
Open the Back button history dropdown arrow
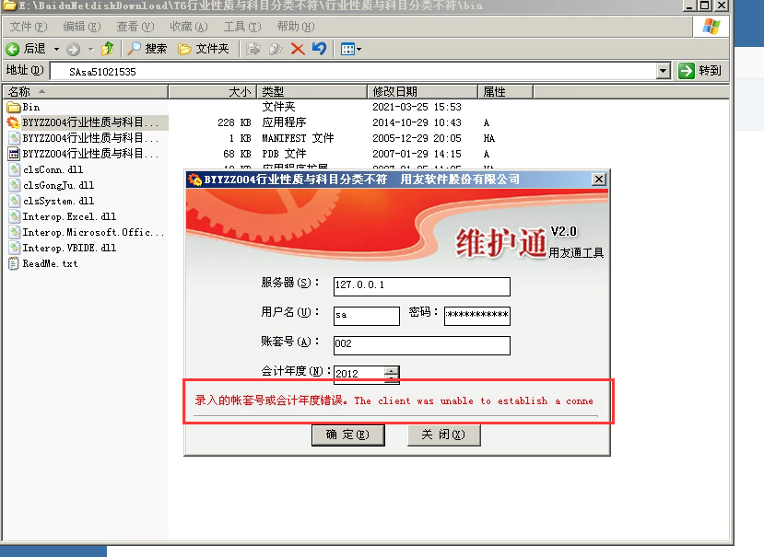point(56,49)
